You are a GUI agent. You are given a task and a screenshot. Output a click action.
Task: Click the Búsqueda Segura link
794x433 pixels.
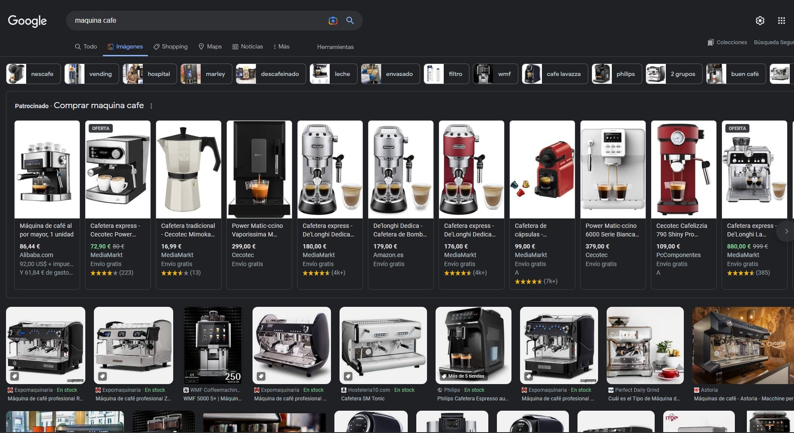(774, 42)
